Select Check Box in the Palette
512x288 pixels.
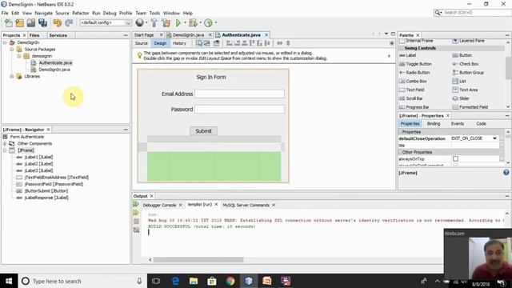(466, 64)
